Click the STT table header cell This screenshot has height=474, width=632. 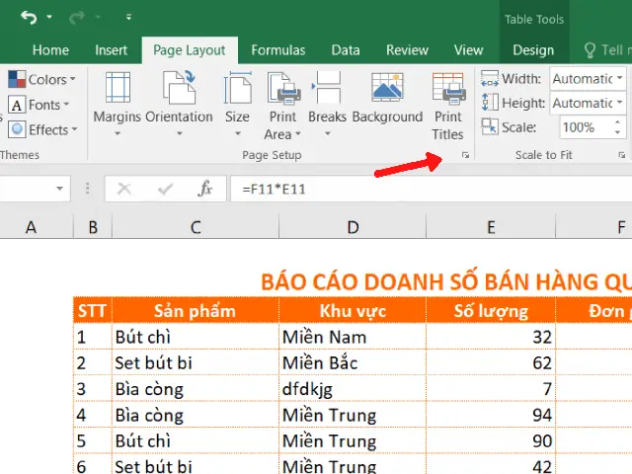(x=93, y=310)
